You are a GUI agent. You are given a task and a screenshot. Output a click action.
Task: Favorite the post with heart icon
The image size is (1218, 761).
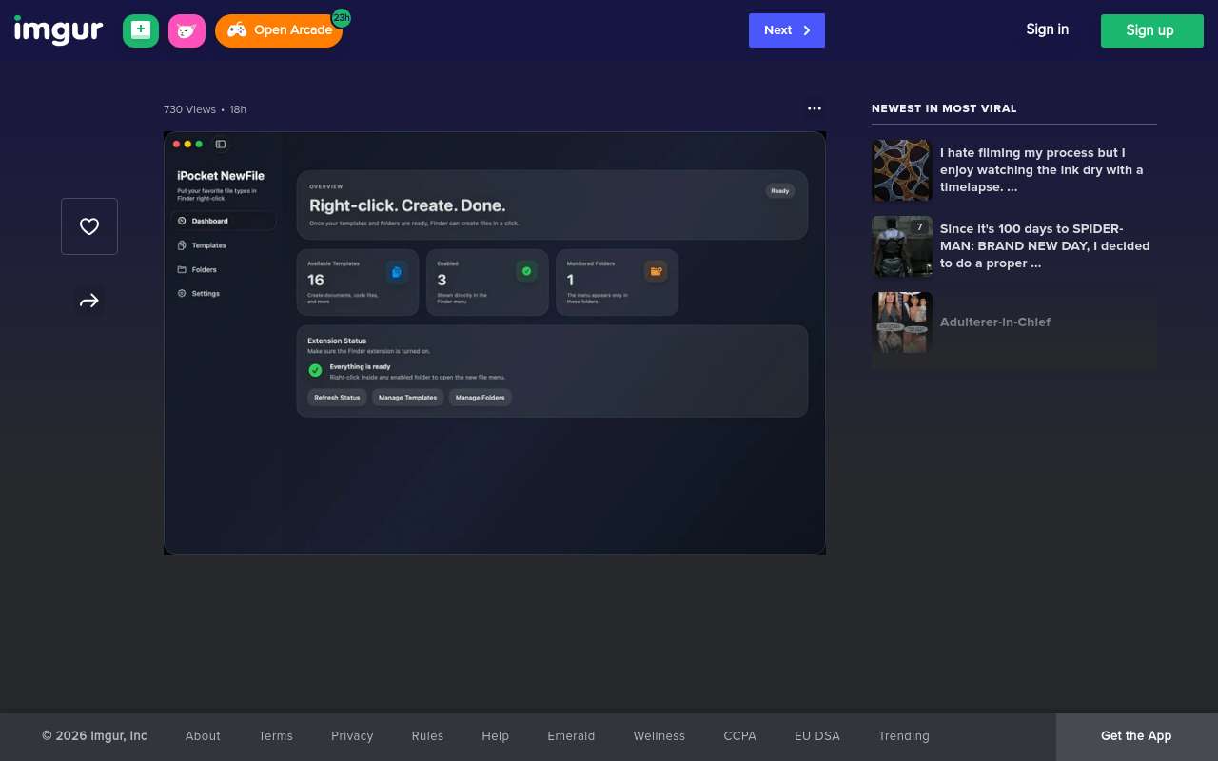pyautogui.click(x=89, y=226)
